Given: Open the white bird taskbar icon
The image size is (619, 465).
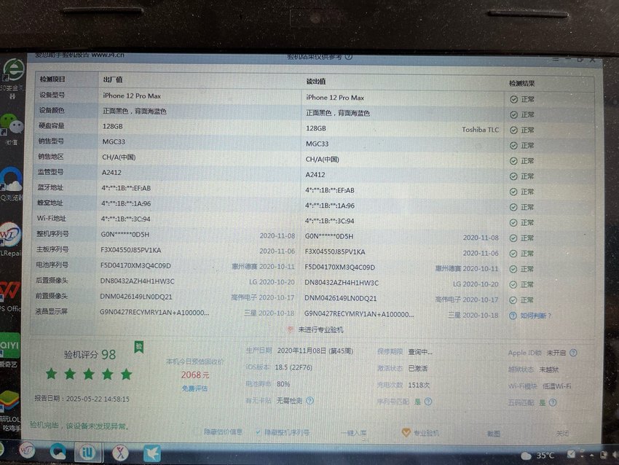Looking at the screenshot, I should pos(152,453).
